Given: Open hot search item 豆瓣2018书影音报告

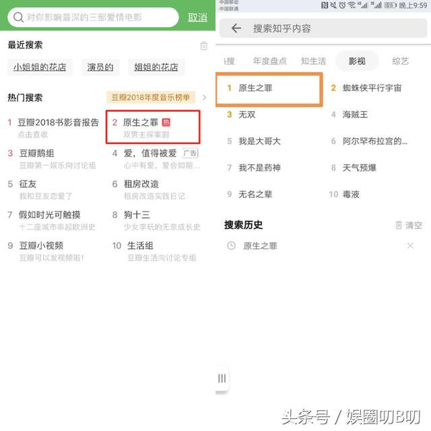Looking at the screenshot, I should pyautogui.click(x=54, y=127).
